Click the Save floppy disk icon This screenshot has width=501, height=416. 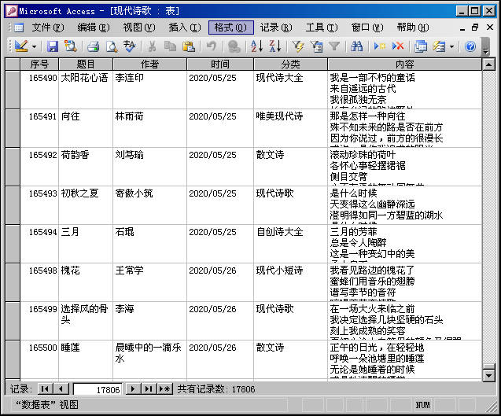click(x=53, y=46)
